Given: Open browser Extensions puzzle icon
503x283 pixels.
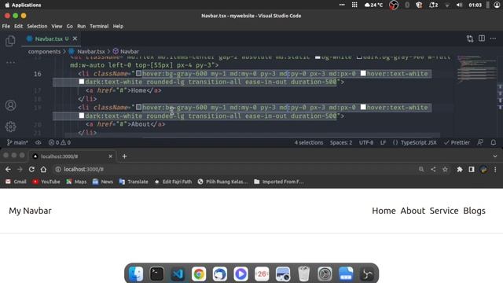Looking at the screenshot, I should [459, 169].
